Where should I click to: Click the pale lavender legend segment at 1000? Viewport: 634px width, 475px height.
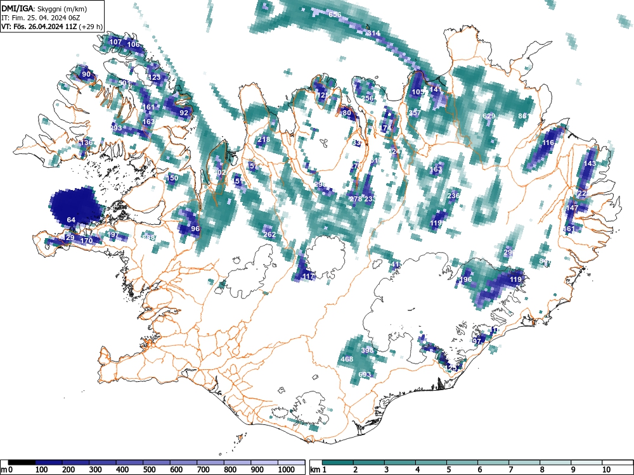(291, 462)
